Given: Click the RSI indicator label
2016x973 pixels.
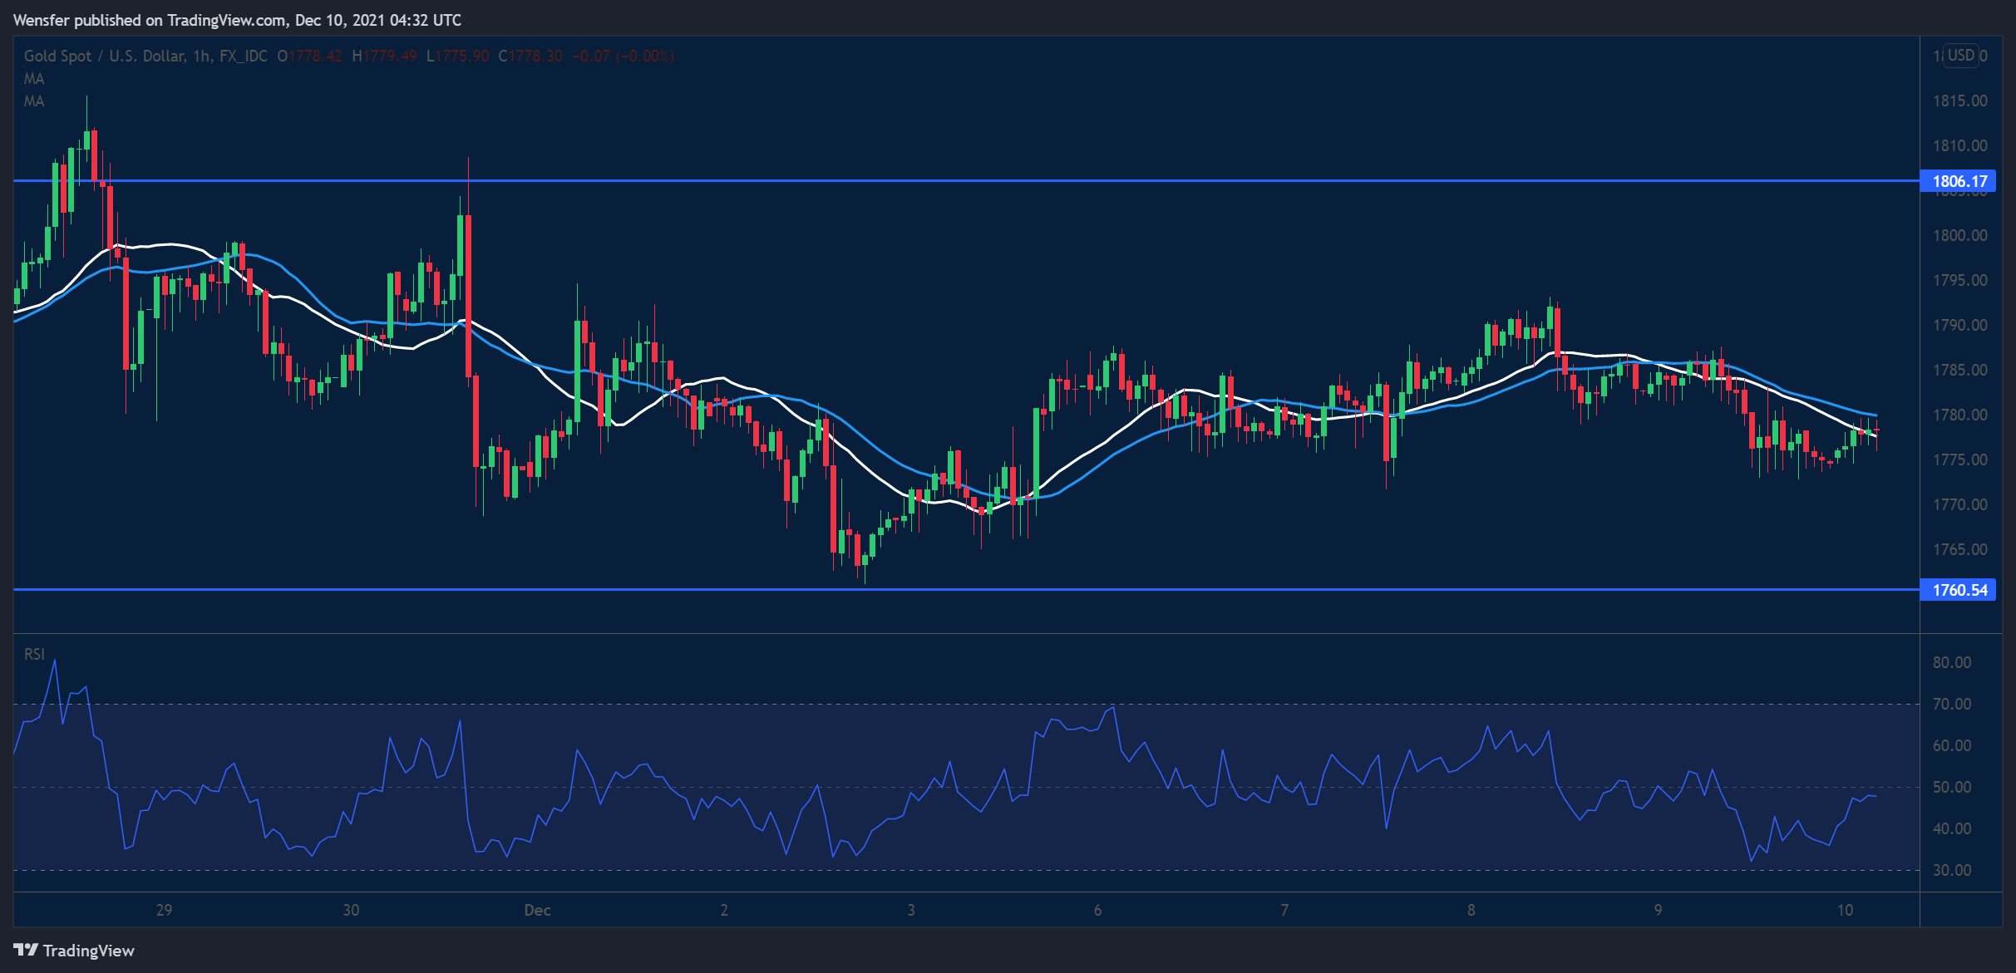Looking at the screenshot, I should click(x=34, y=653).
